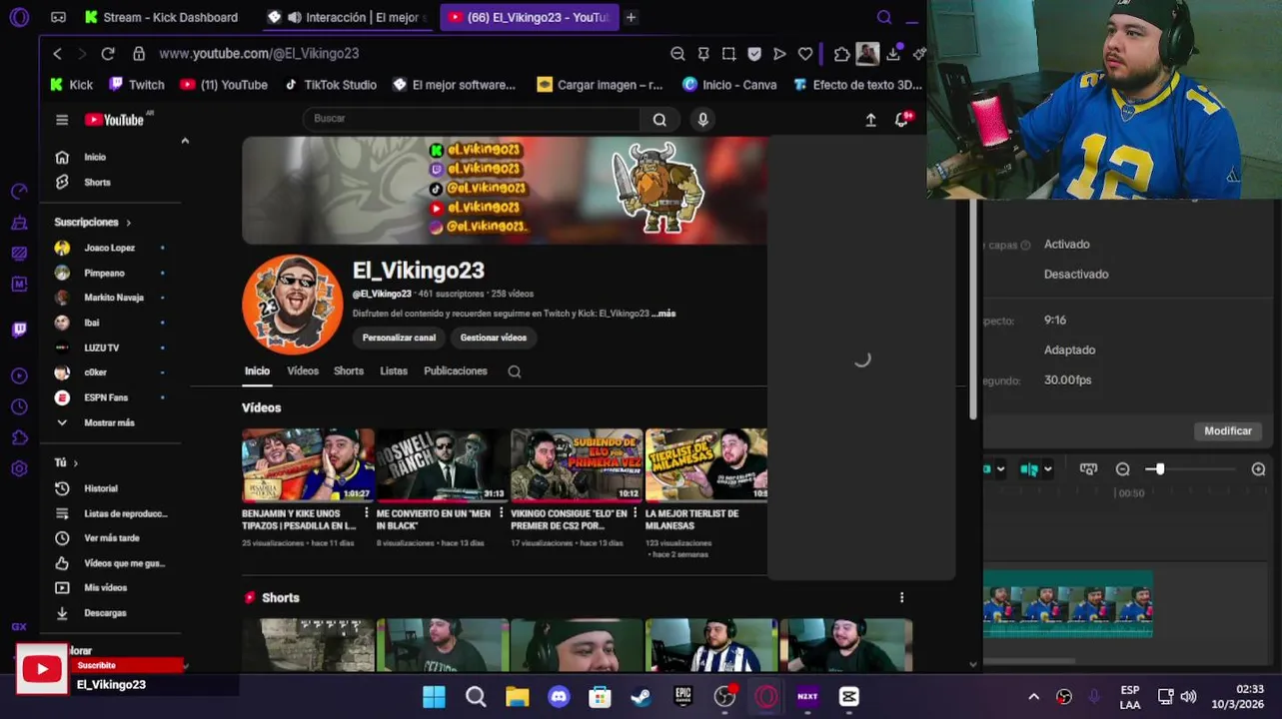Open YouTube notifications bell
The height and width of the screenshot is (719, 1282).
click(901, 120)
